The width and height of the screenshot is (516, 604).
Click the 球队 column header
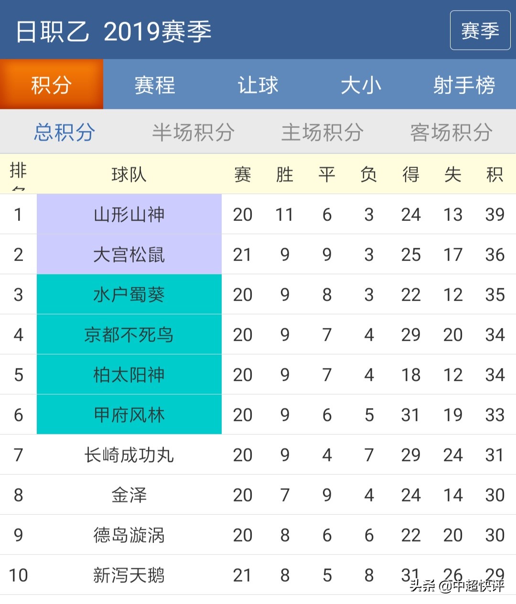pyautogui.click(x=129, y=175)
